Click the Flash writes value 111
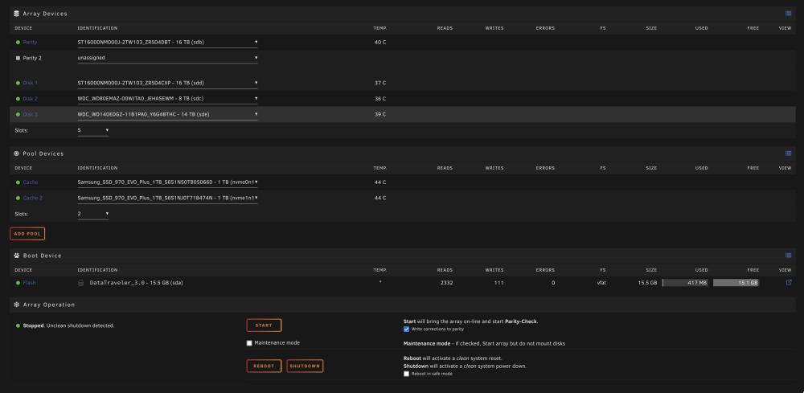Viewport: 804px width, 393px height. coord(499,282)
